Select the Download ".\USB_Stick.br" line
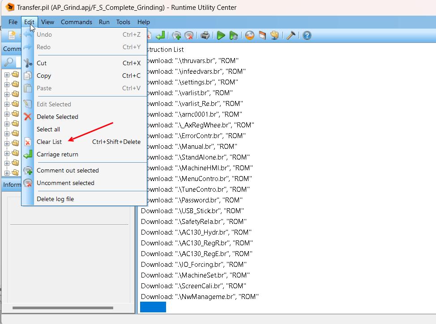 [x=192, y=211]
